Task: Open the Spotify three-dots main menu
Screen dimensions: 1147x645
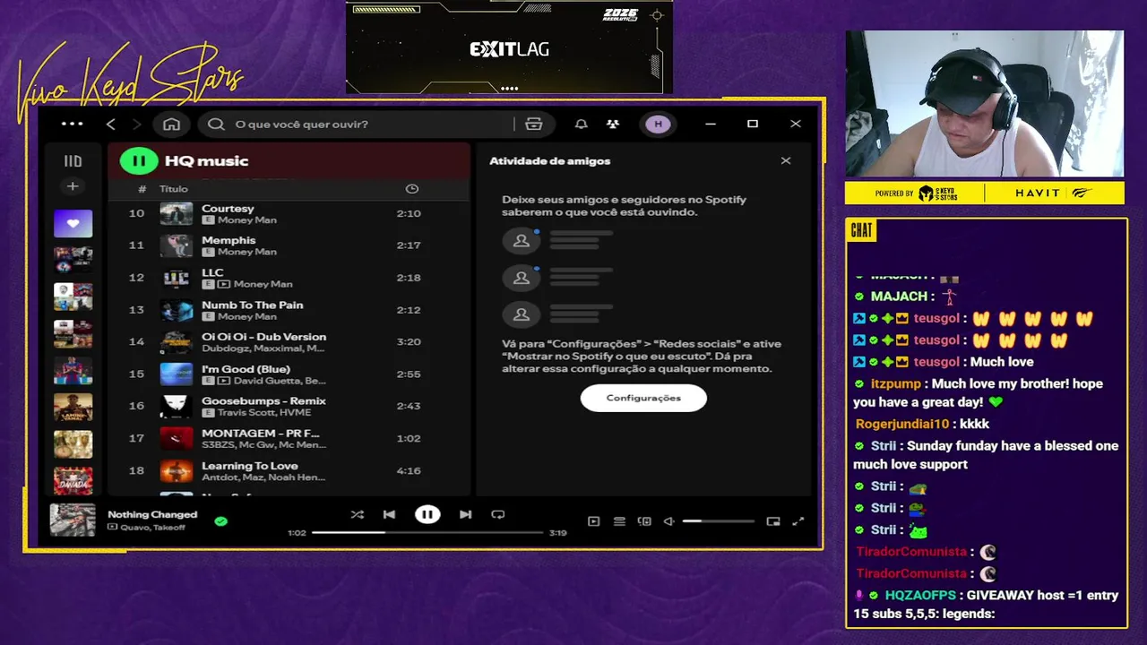Action: 72,124
